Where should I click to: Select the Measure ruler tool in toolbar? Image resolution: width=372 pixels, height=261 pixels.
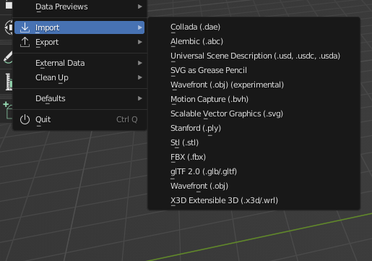pos(8,82)
